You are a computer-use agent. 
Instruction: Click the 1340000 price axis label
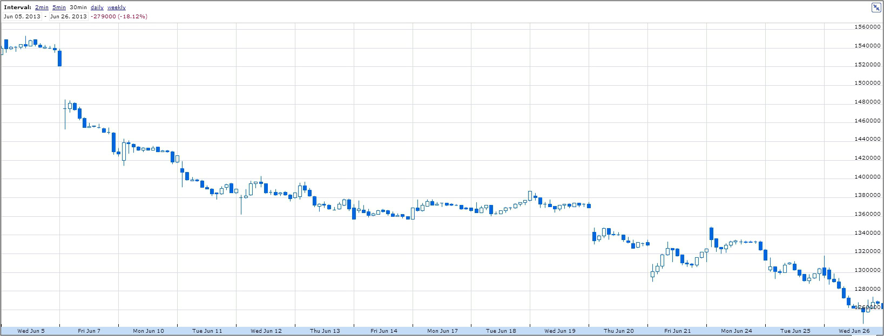click(x=868, y=233)
